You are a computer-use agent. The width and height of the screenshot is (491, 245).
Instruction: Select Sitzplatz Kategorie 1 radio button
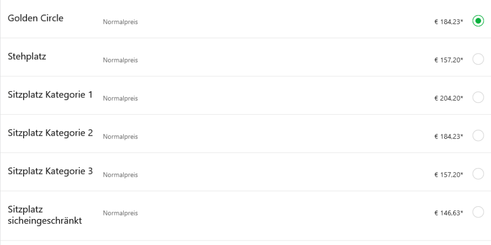coord(478,98)
